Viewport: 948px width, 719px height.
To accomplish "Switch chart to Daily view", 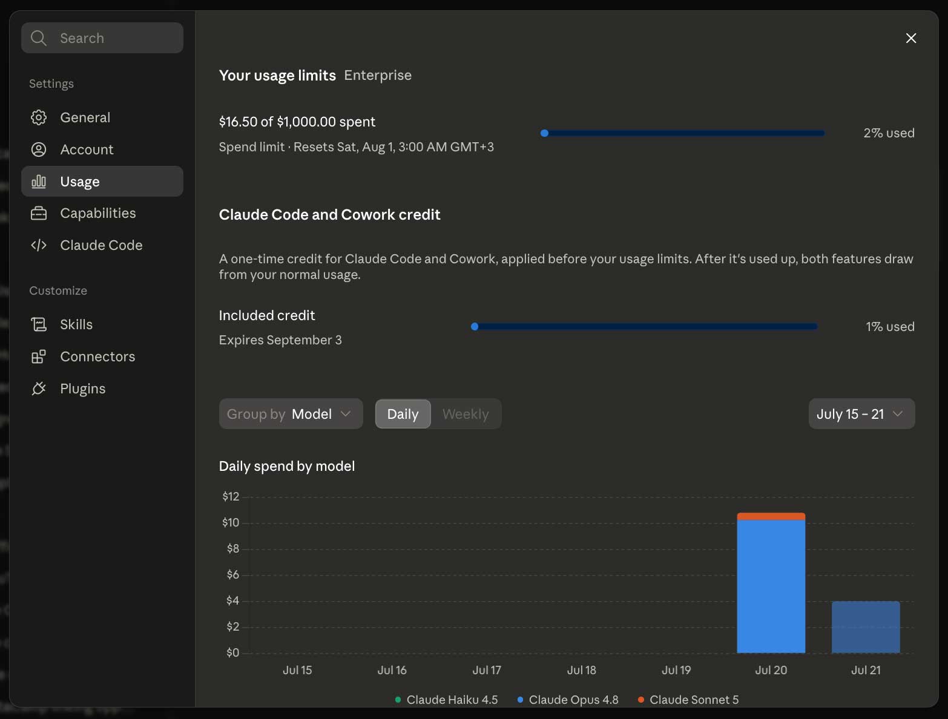I will pos(403,414).
